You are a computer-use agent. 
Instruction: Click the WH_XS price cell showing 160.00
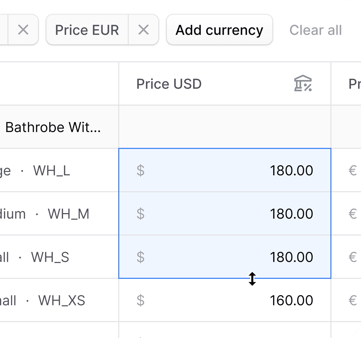[x=291, y=300]
